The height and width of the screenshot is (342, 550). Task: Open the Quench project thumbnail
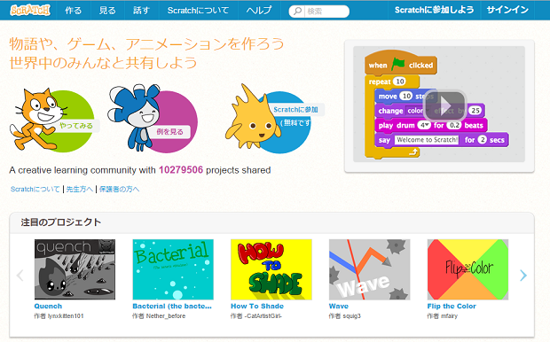tap(75, 269)
